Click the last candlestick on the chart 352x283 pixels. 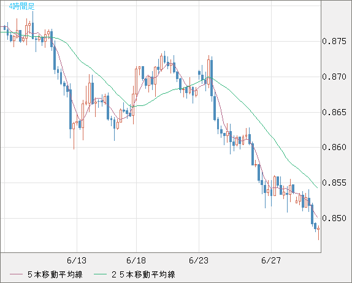318,233
